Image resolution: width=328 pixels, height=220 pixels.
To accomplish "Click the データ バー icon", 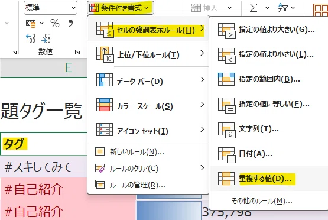I will click(105, 80).
